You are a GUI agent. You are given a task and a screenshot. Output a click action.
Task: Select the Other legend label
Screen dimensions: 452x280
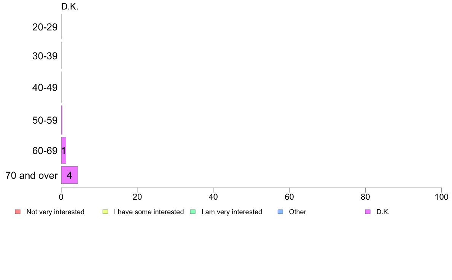click(x=298, y=212)
